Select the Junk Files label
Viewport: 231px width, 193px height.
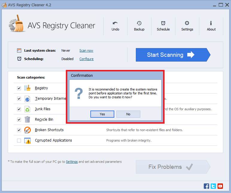pyautogui.click(x=42, y=109)
